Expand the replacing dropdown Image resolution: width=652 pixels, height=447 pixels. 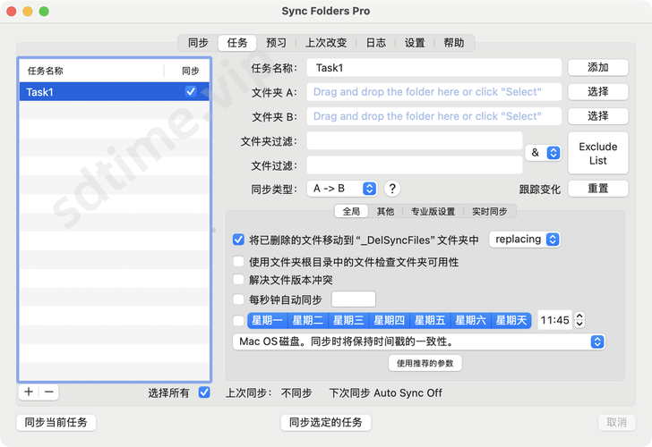tap(526, 240)
